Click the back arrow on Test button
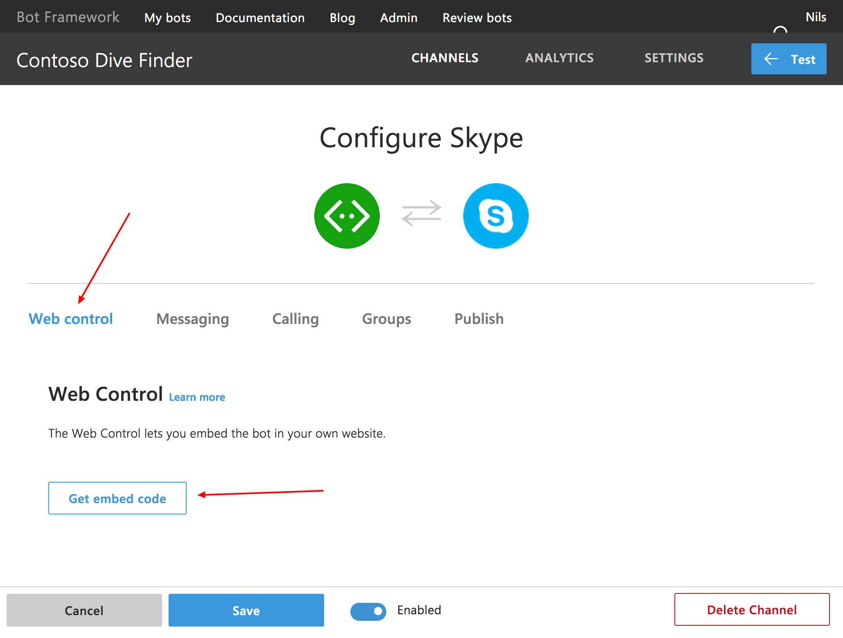This screenshot has width=843, height=638. click(771, 59)
